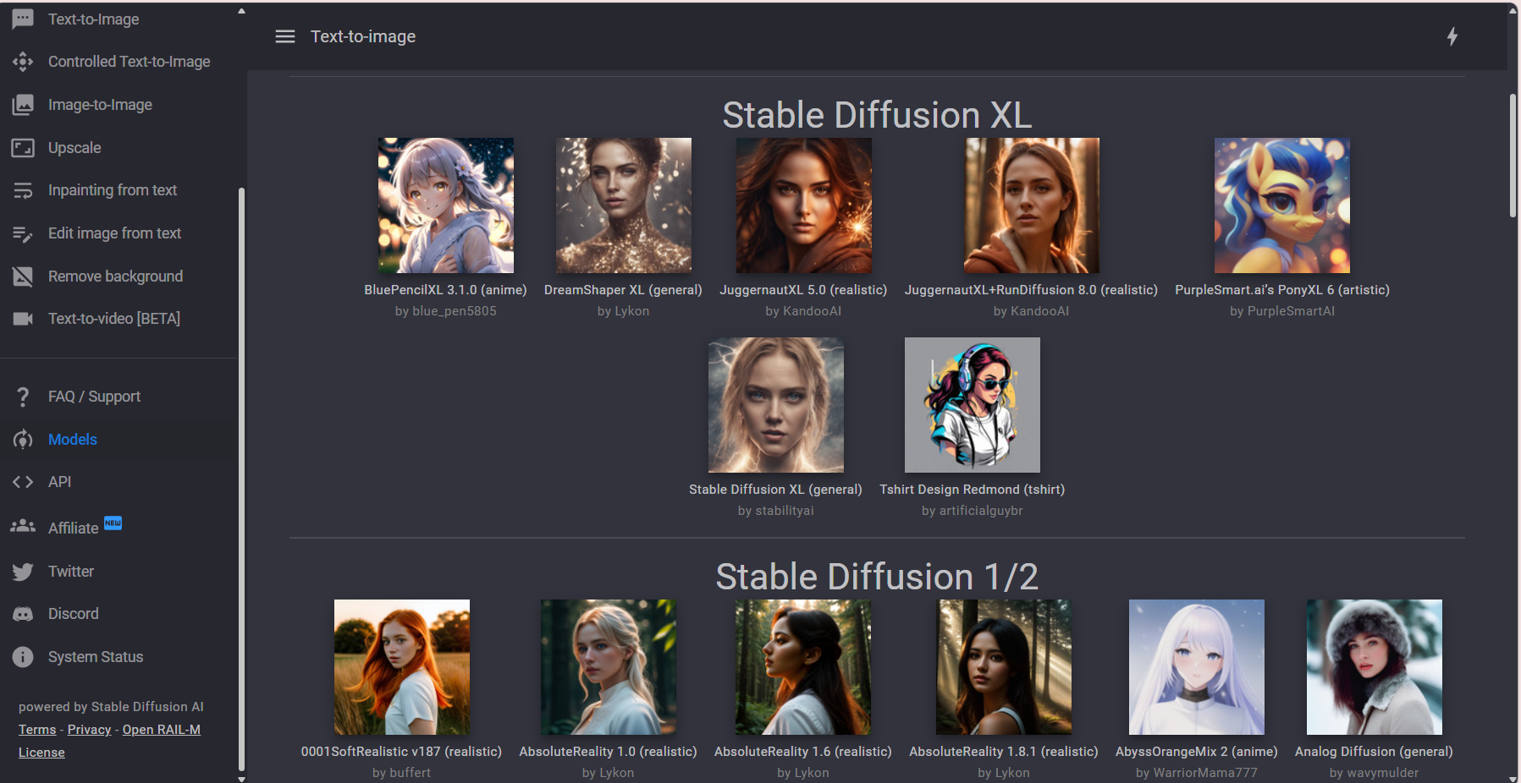Click the Twitter bird icon
This screenshot has height=783, width=1521.
[23, 572]
